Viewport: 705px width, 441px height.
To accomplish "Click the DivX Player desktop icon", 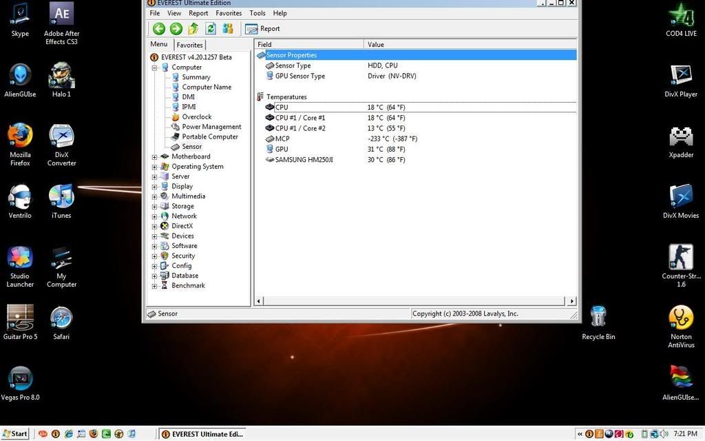I will (x=681, y=81).
